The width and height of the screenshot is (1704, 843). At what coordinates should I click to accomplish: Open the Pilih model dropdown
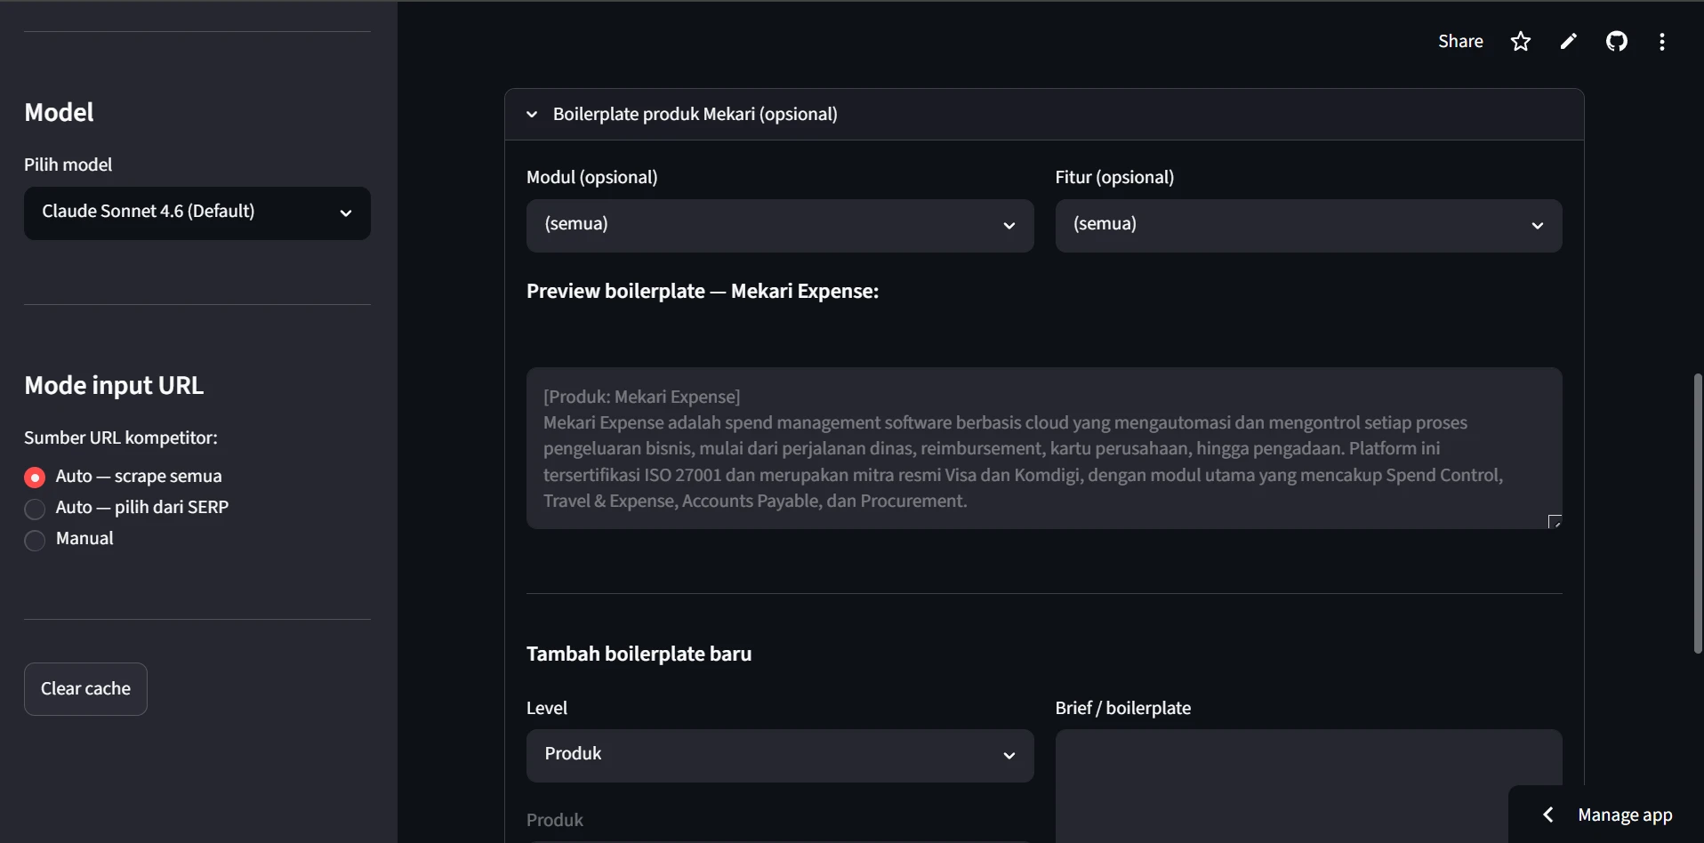pyautogui.click(x=197, y=213)
